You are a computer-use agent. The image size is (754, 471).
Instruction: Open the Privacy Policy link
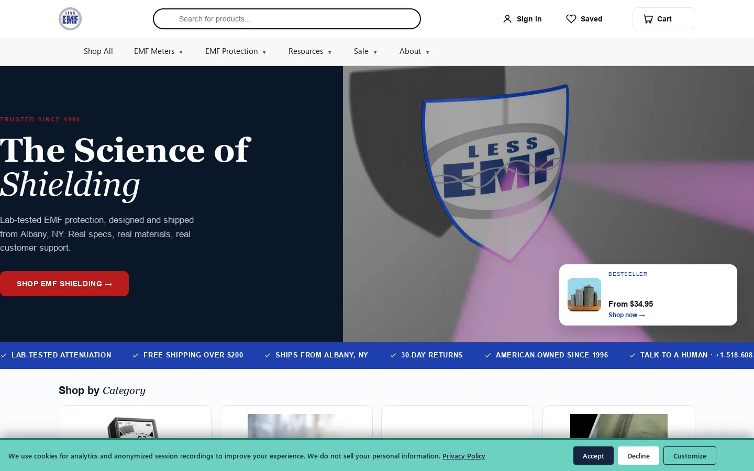[464, 456]
